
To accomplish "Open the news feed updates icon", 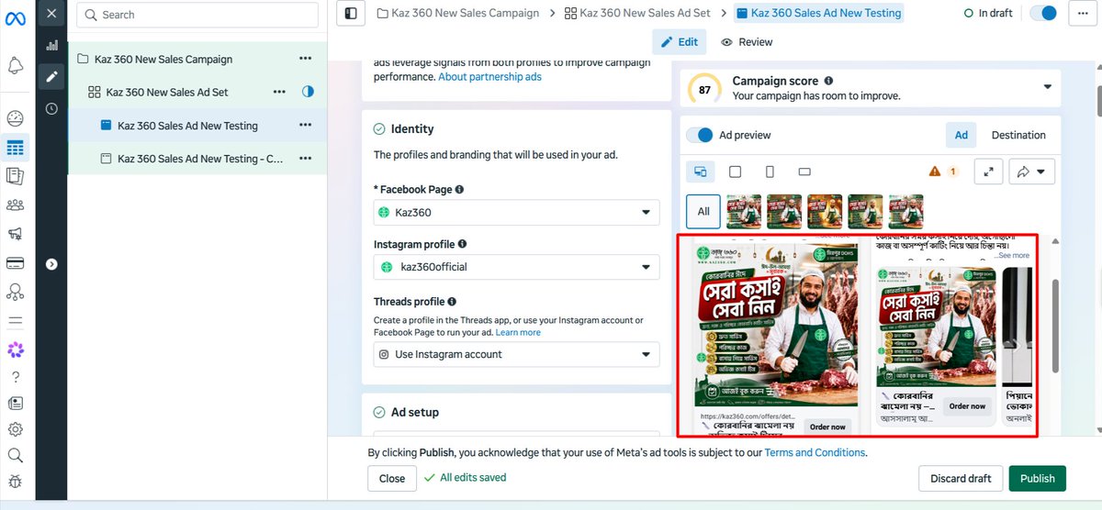I will coord(16,403).
